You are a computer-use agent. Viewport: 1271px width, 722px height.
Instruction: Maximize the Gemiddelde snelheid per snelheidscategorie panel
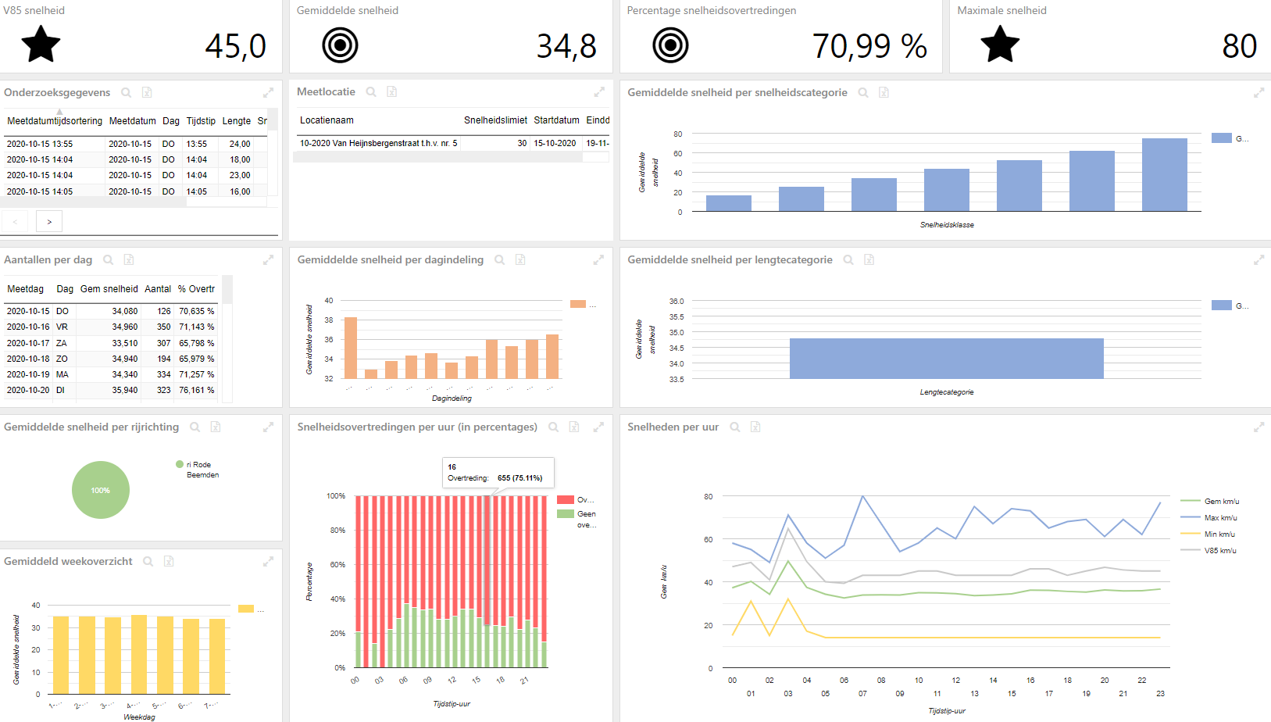click(x=1259, y=92)
